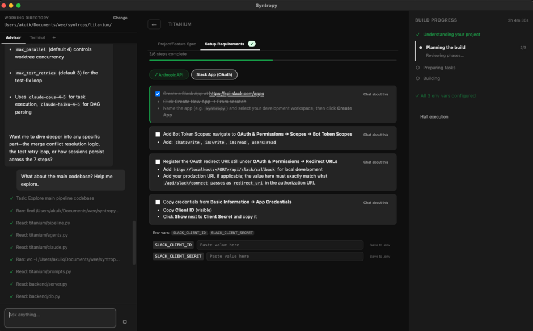
Task: Check the Add Bot Token Scopes step
Action: click(x=158, y=134)
